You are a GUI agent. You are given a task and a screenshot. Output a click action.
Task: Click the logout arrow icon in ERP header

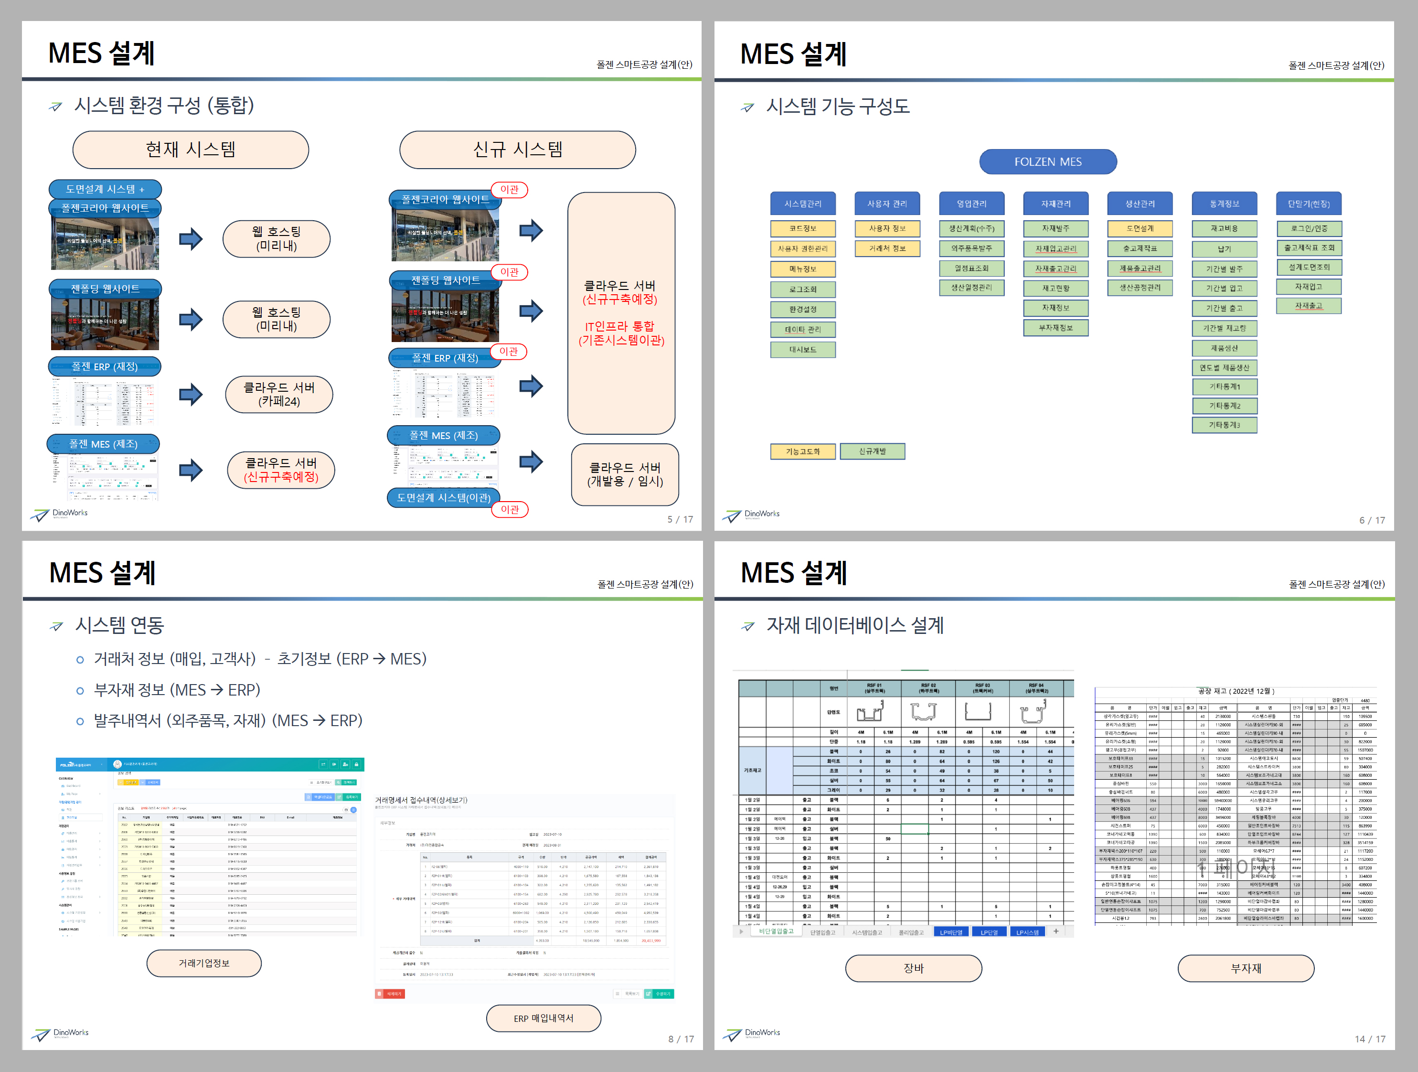click(x=334, y=764)
